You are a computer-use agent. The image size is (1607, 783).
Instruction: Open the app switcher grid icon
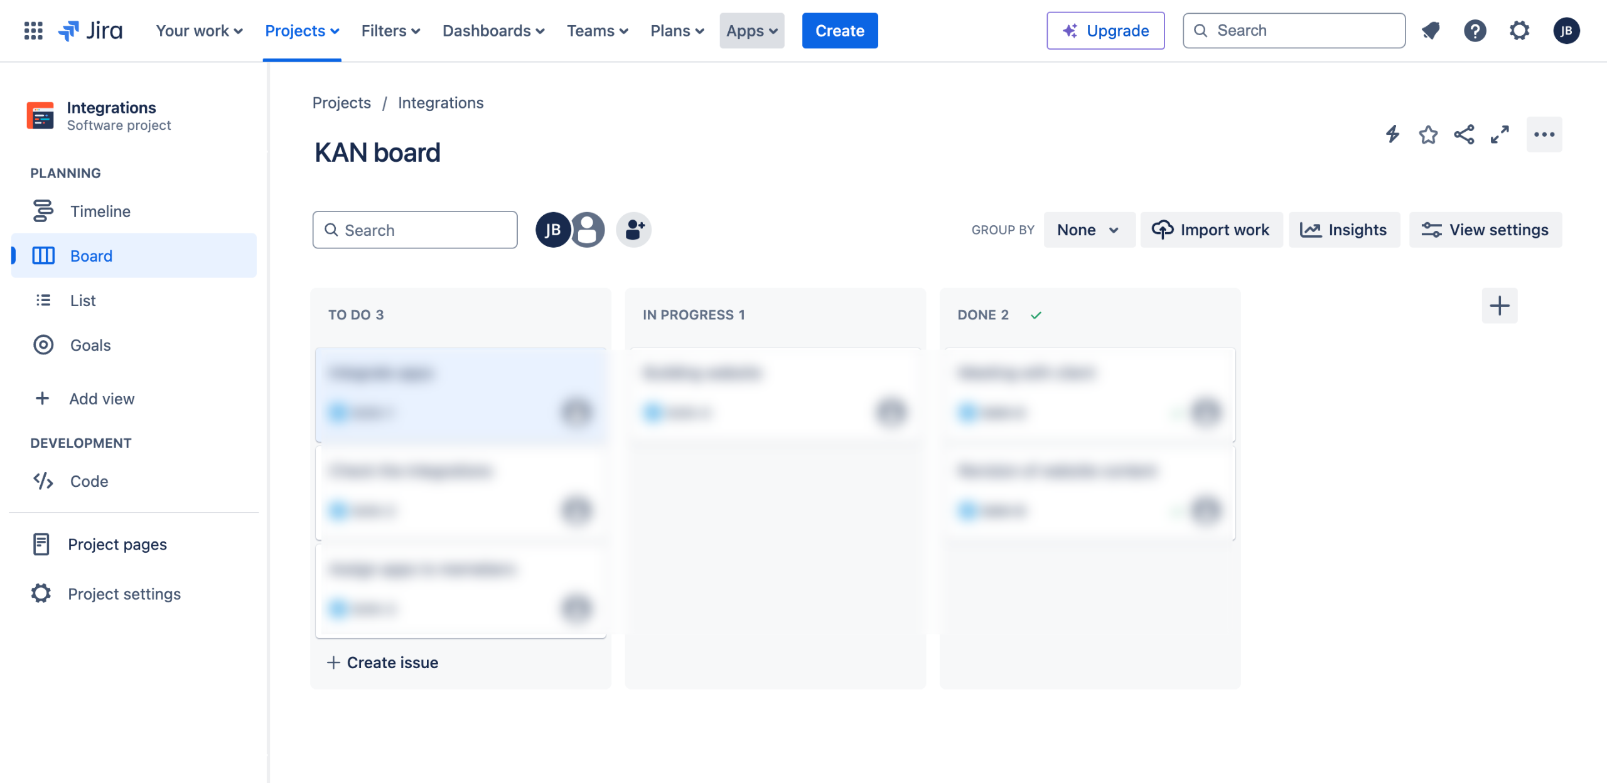[33, 30]
